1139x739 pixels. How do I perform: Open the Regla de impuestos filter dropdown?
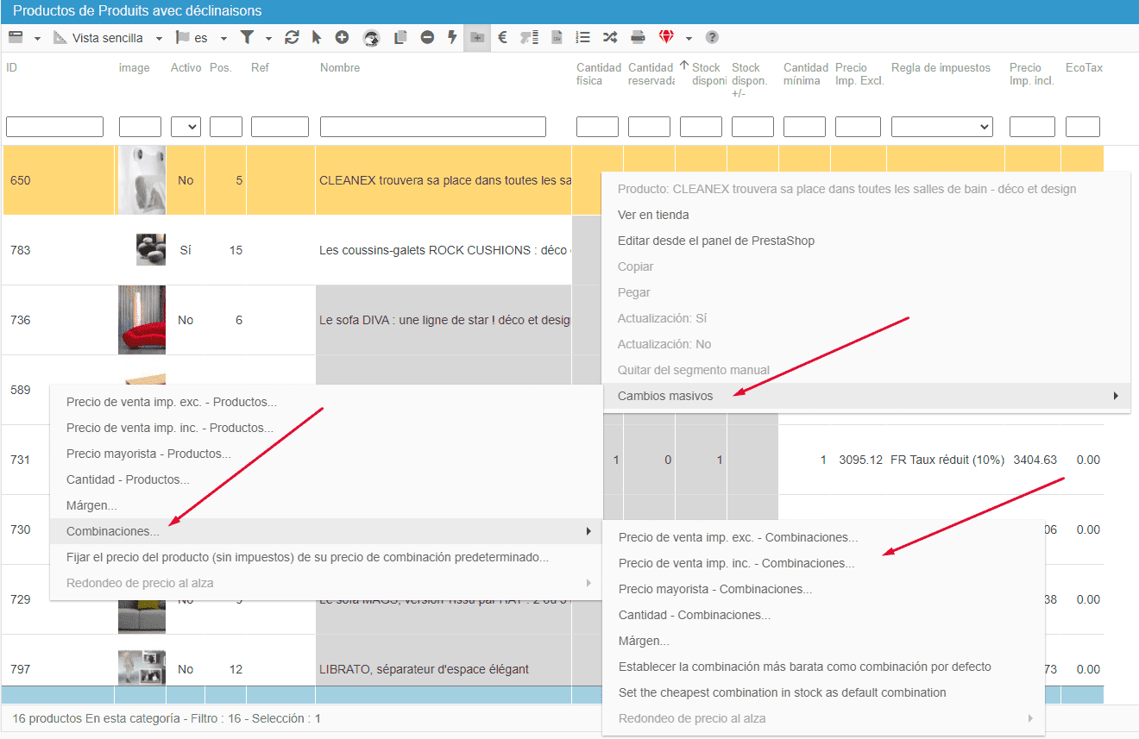click(x=941, y=127)
